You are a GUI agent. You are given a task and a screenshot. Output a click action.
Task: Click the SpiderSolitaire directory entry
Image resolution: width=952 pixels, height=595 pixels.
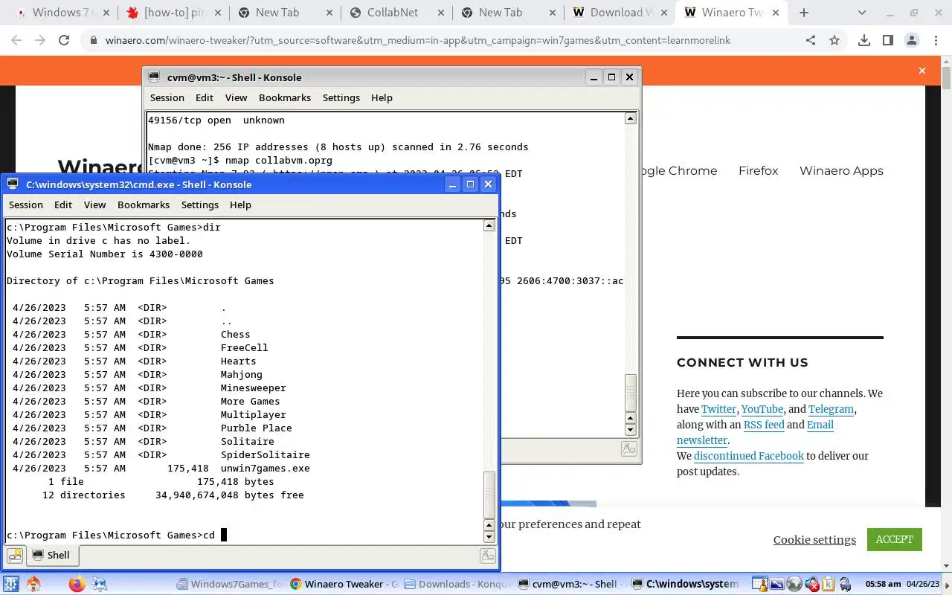tap(265, 454)
